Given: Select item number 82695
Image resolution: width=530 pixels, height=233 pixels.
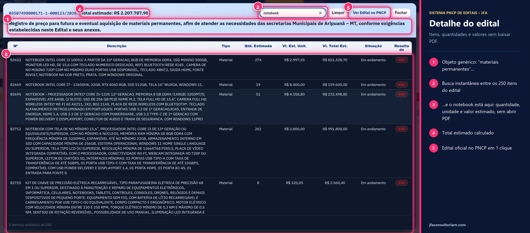Looking at the screenshot, I should point(16,94).
